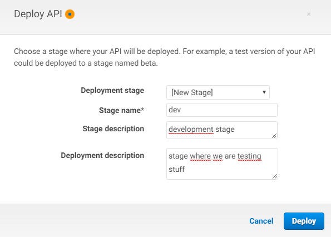Click the resize grip of Deployment description box
This screenshot has width=331, height=237.
coord(275,176)
